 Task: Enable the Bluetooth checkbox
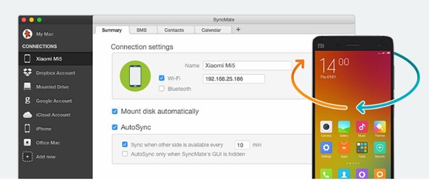(x=162, y=89)
